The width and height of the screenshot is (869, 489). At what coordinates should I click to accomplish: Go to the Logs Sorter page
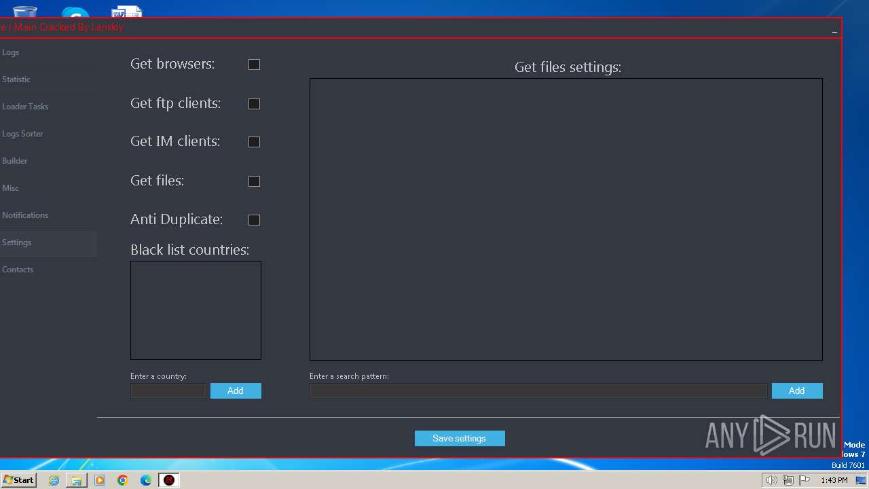point(48,134)
